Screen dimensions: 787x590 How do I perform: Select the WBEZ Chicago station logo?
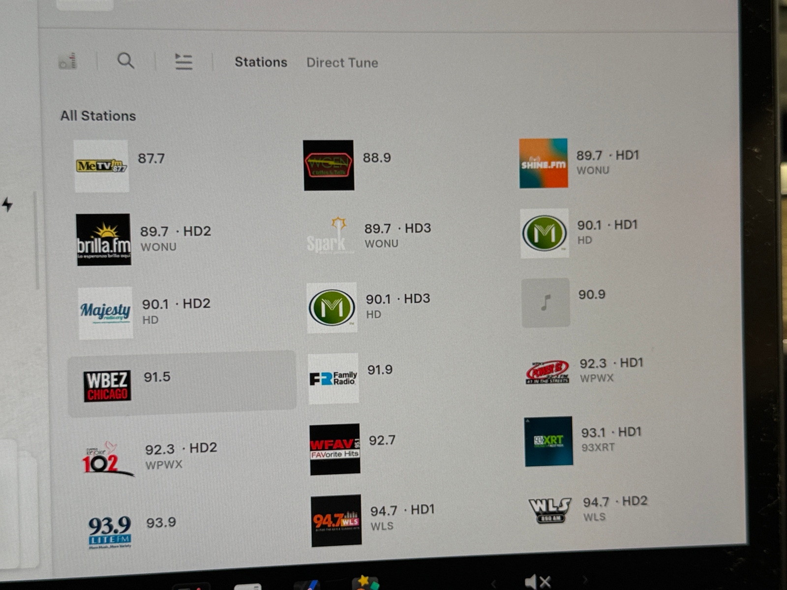pos(107,386)
